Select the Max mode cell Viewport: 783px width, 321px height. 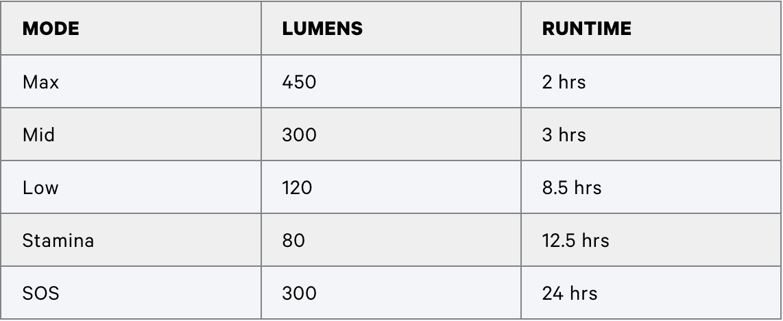click(x=131, y=82)
